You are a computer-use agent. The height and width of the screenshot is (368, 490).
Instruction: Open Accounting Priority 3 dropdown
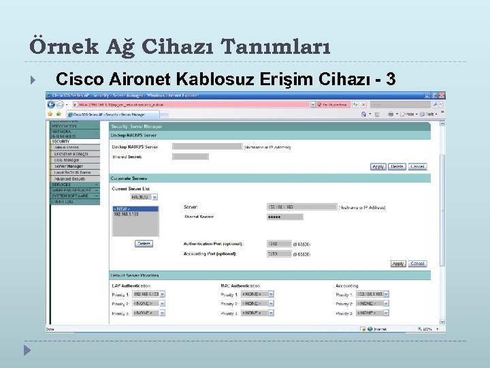[x=372, y=313]
